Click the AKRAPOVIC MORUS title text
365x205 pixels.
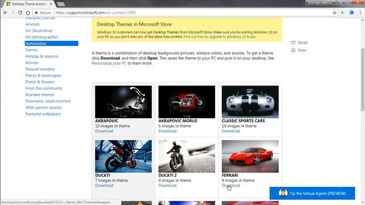click(177, 121)
